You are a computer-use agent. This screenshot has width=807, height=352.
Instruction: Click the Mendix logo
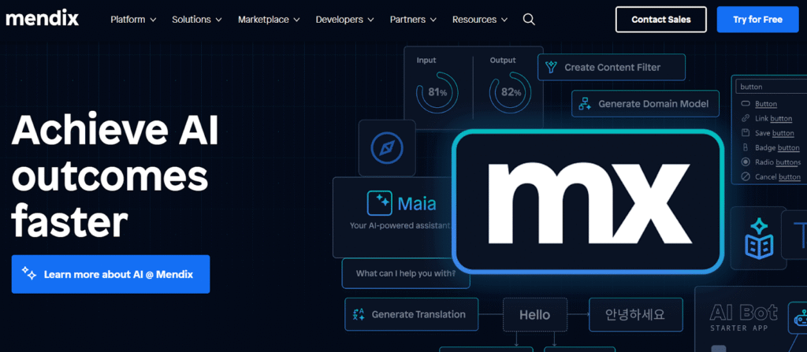[43, 19]
